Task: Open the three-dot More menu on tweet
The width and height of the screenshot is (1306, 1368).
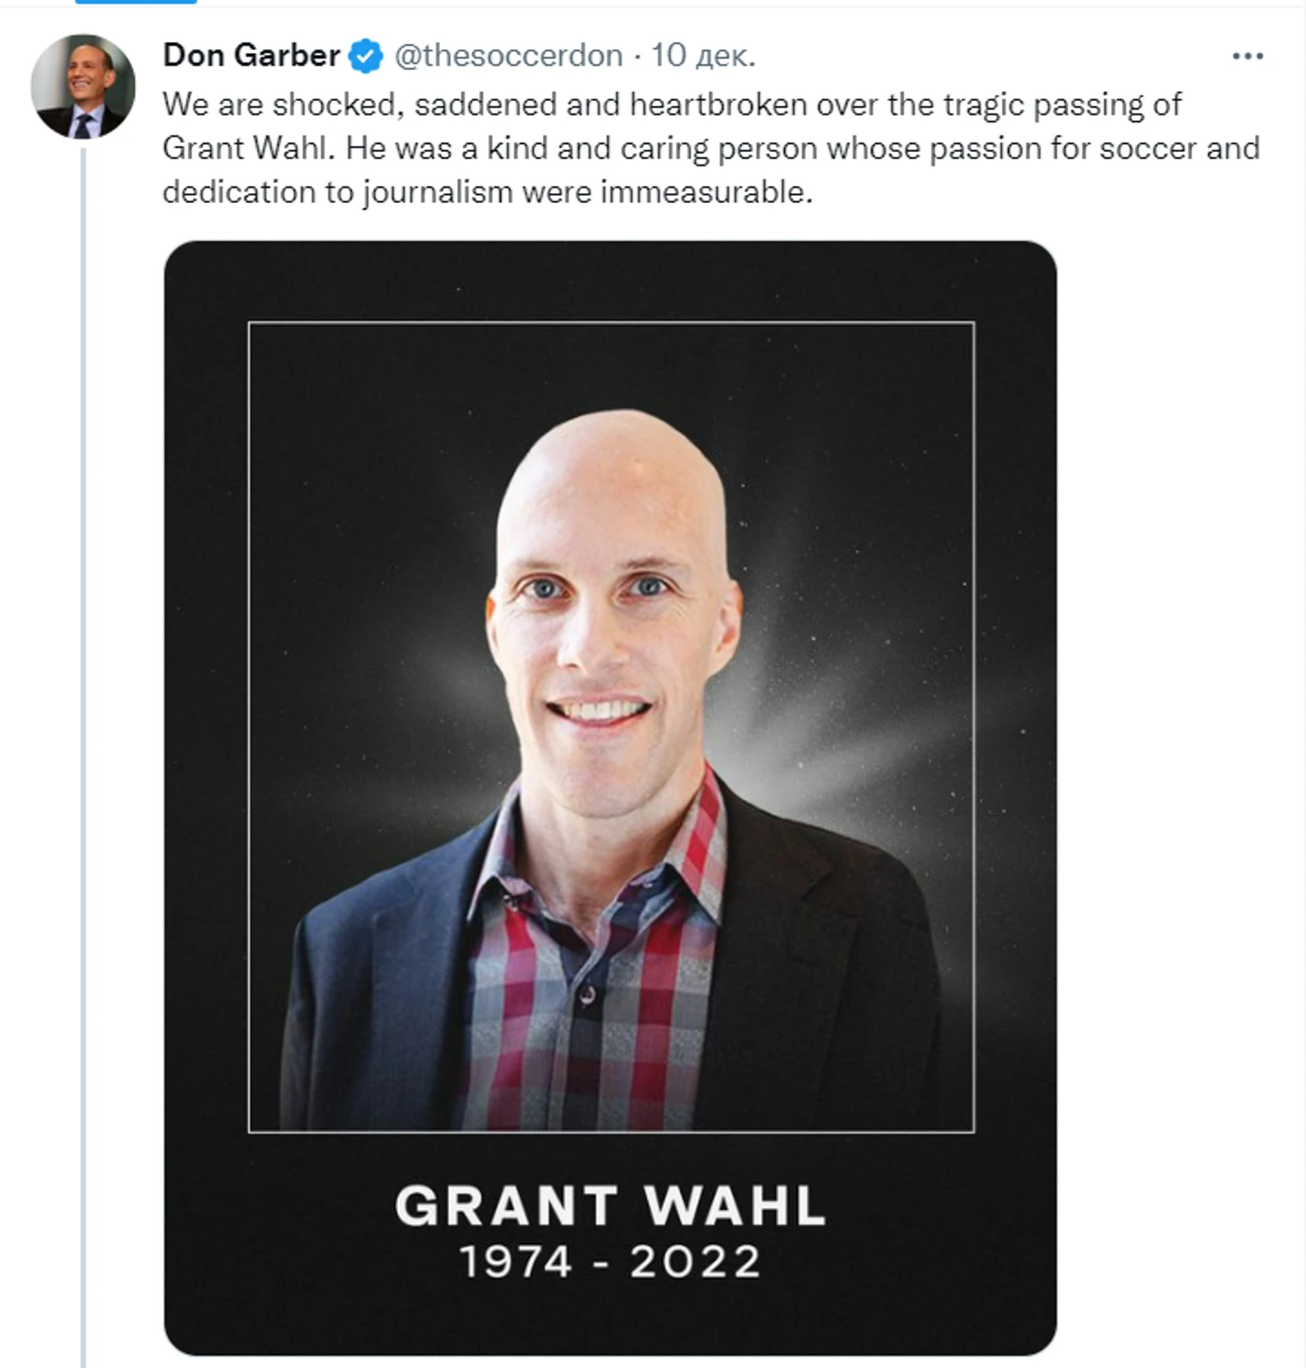Action: click(1247, 55)
